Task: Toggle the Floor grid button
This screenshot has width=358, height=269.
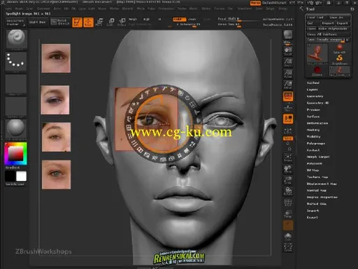Action: pos(288,108)
